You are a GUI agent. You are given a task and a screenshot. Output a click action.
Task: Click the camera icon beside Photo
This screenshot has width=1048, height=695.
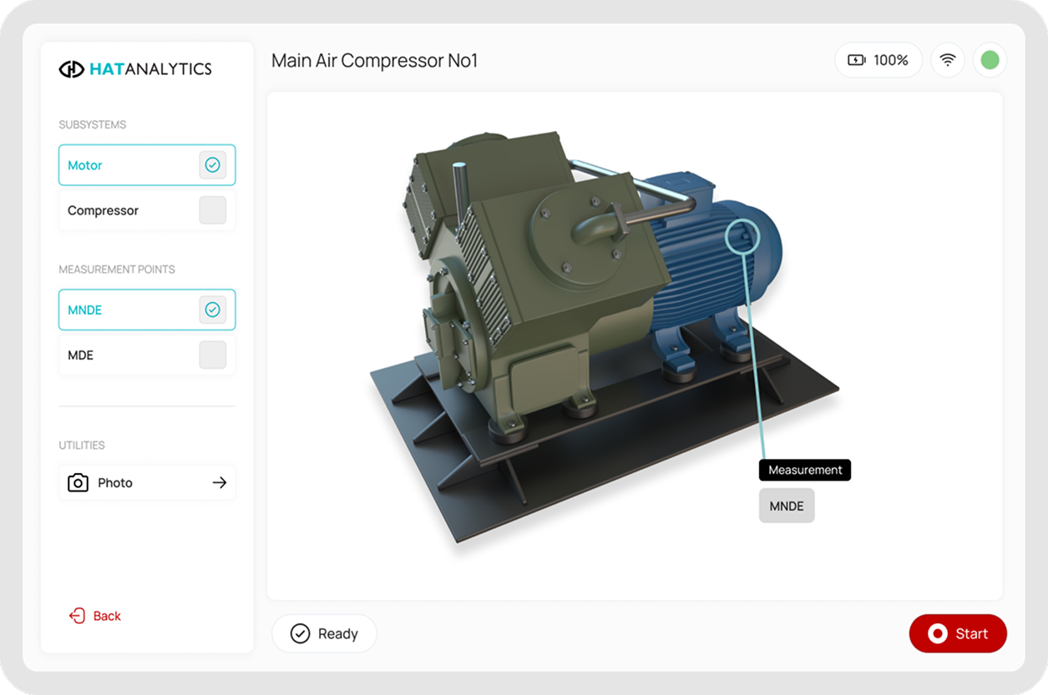[78, 482]
